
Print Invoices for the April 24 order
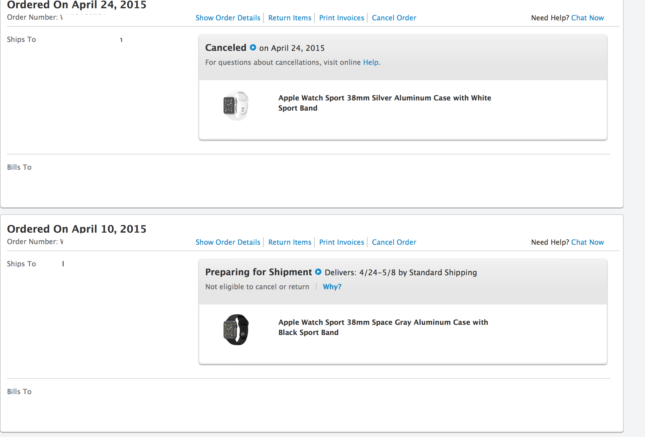click(341, 18)
